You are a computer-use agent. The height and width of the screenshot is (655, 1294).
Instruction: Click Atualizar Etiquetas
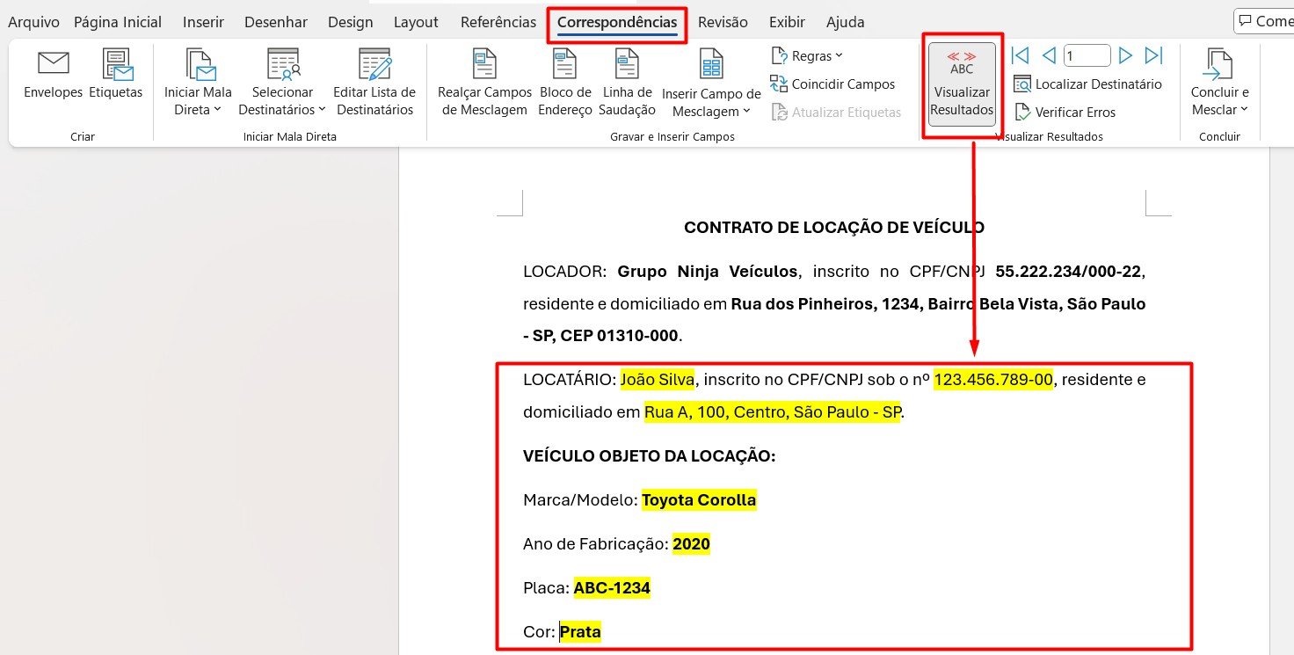click(836, 113)
